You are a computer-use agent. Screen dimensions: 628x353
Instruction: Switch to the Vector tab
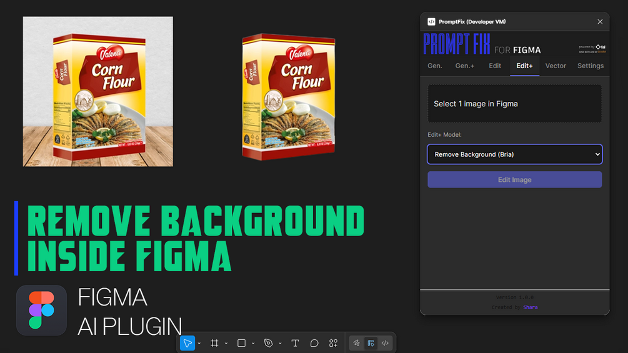point(556,66)
